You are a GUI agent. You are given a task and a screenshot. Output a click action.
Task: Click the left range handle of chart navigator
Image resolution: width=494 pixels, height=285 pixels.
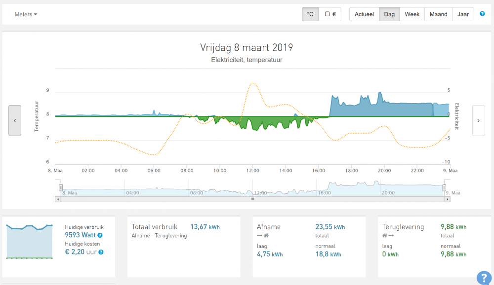point(61,187)
